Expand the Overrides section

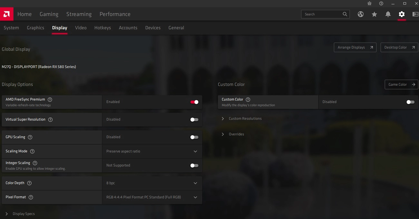click(233, 134)
